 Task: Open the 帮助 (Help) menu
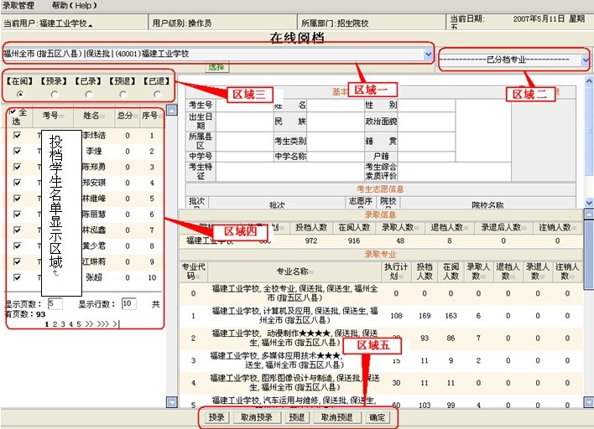[68, 5]
